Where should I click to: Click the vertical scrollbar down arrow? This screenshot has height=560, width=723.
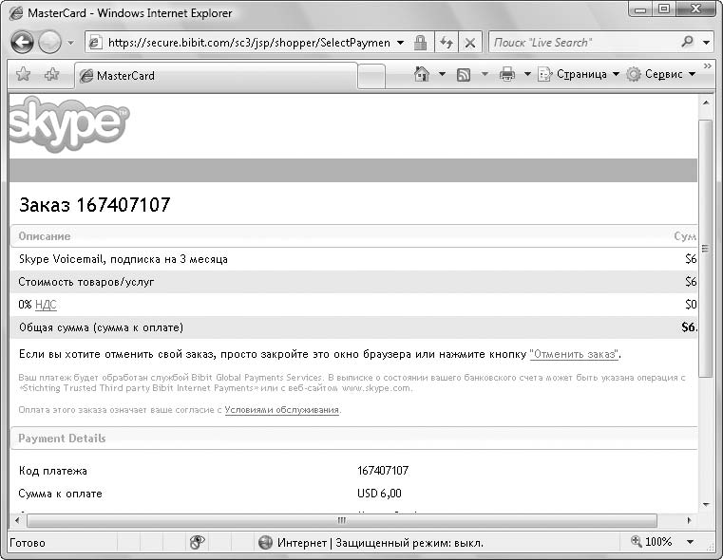[x=706, y=505]
